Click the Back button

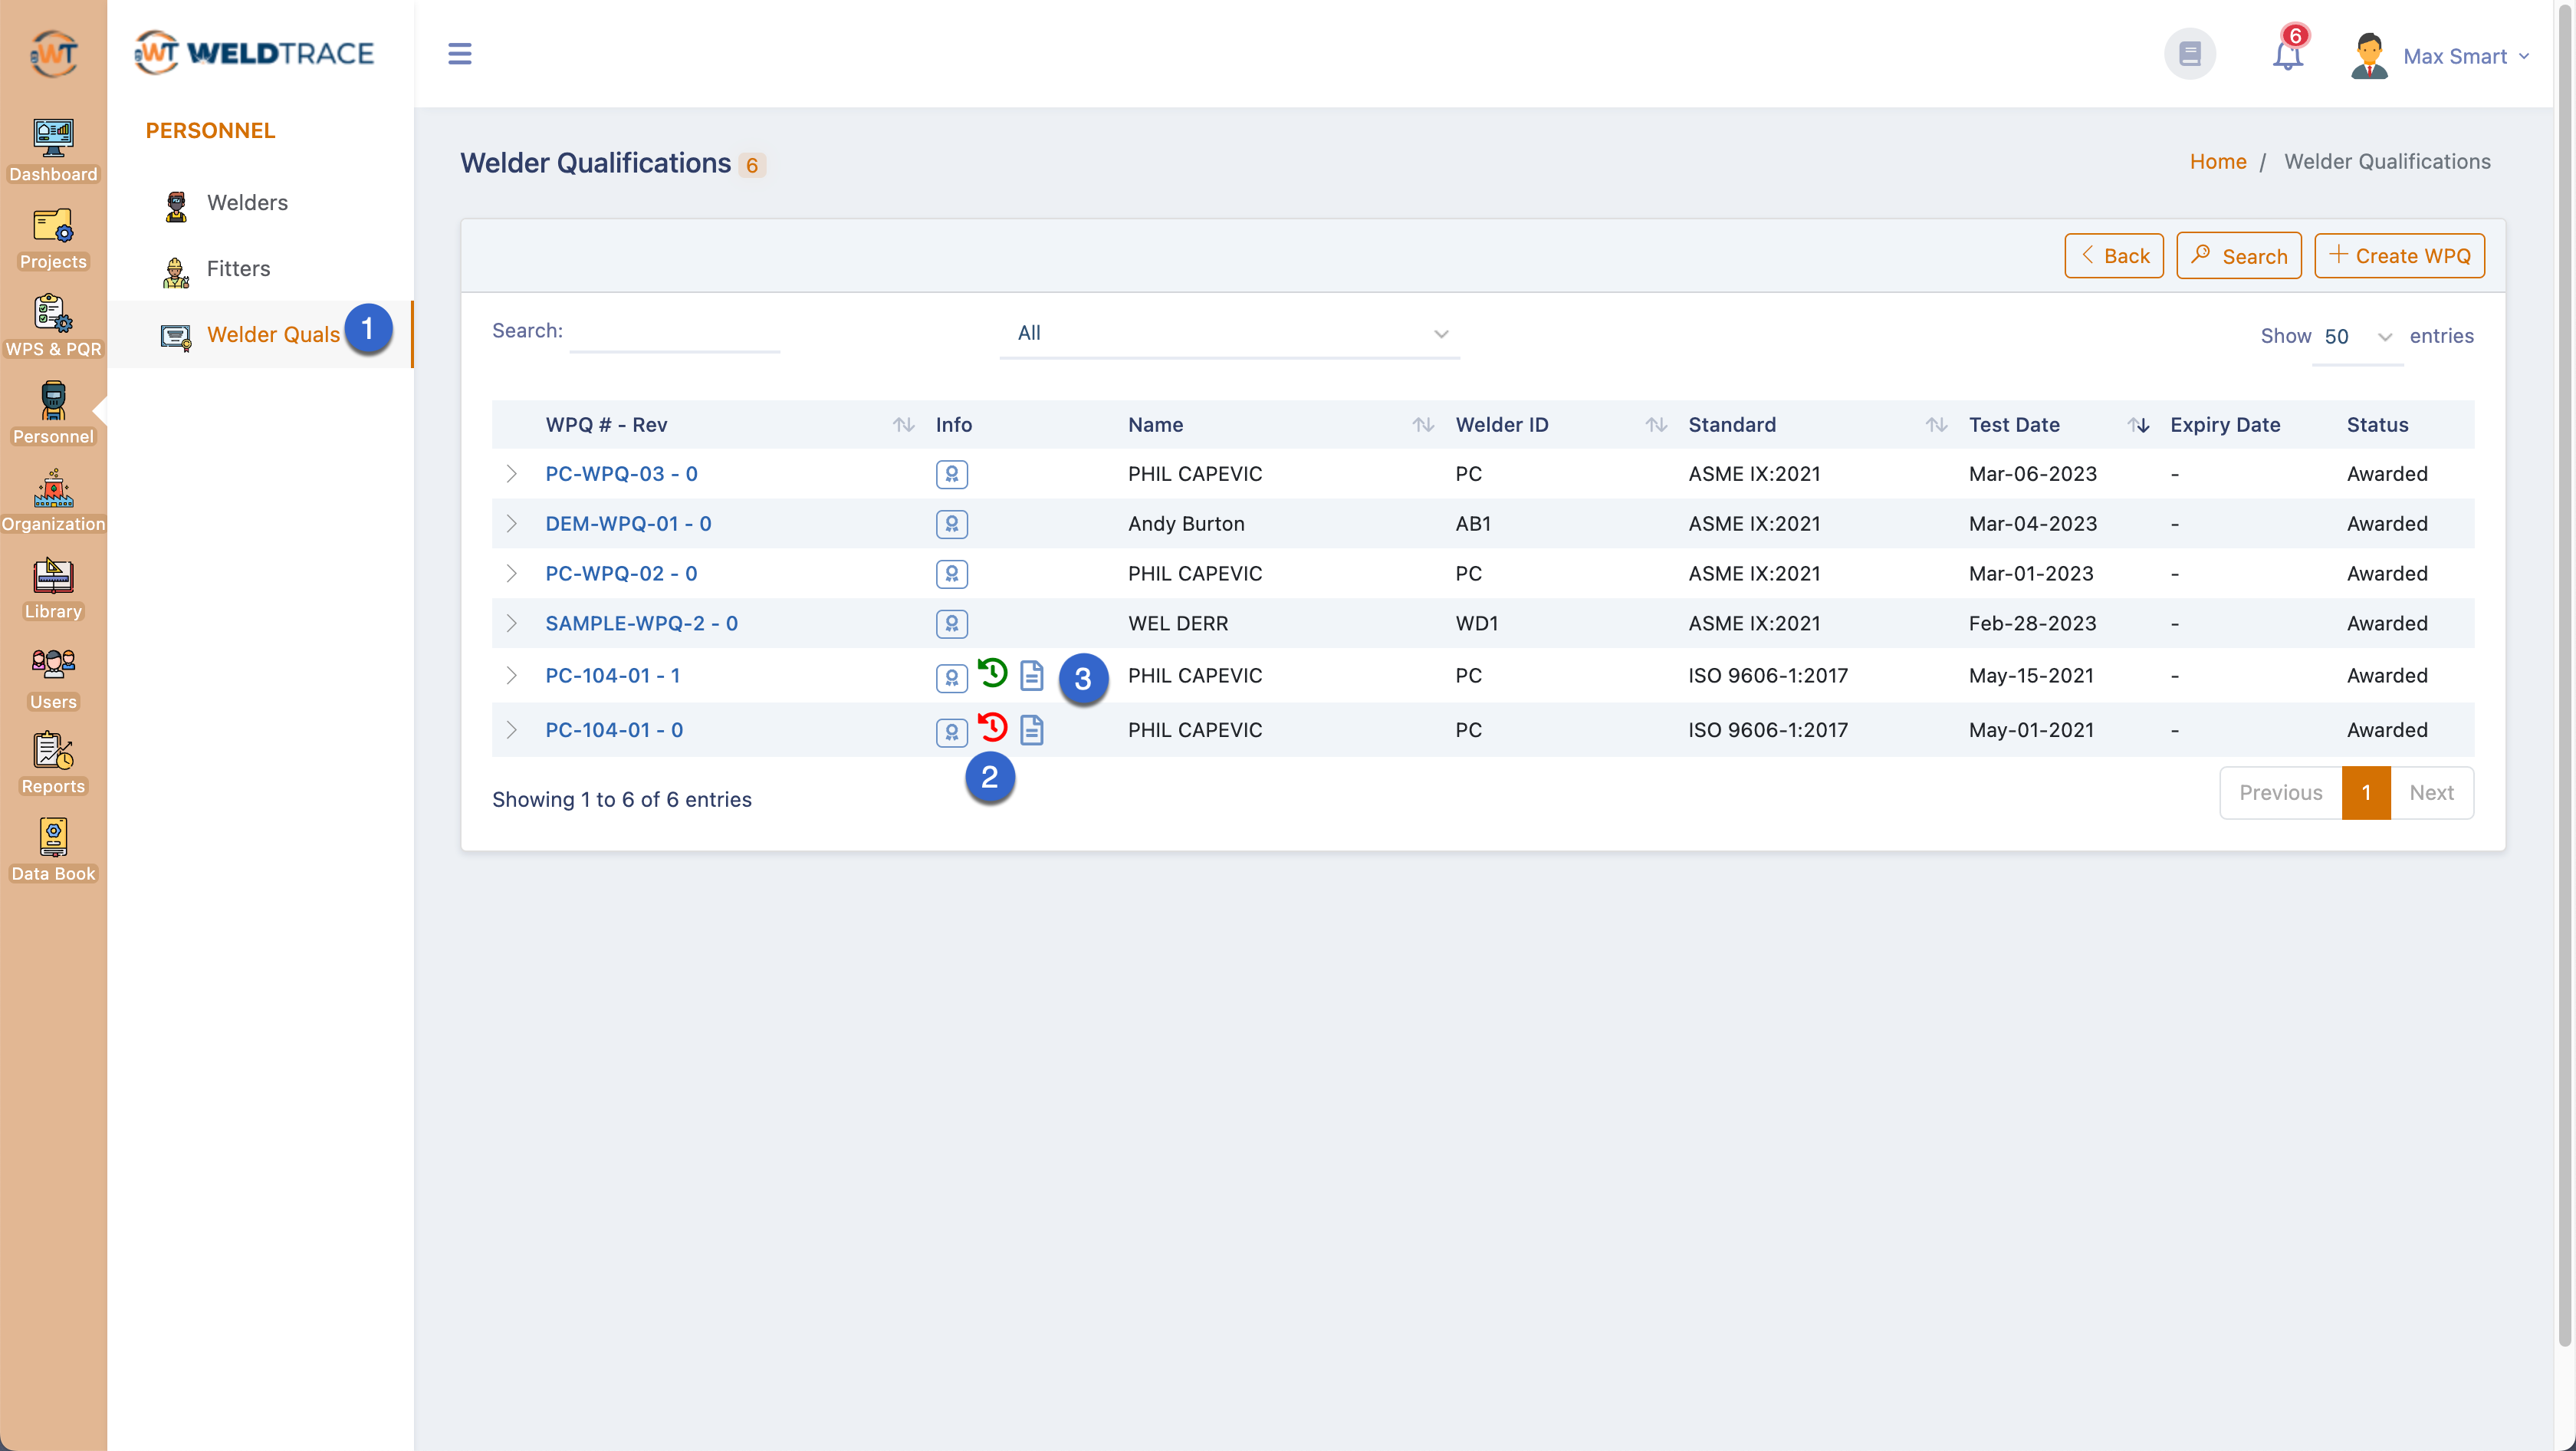pos(2113,256)
